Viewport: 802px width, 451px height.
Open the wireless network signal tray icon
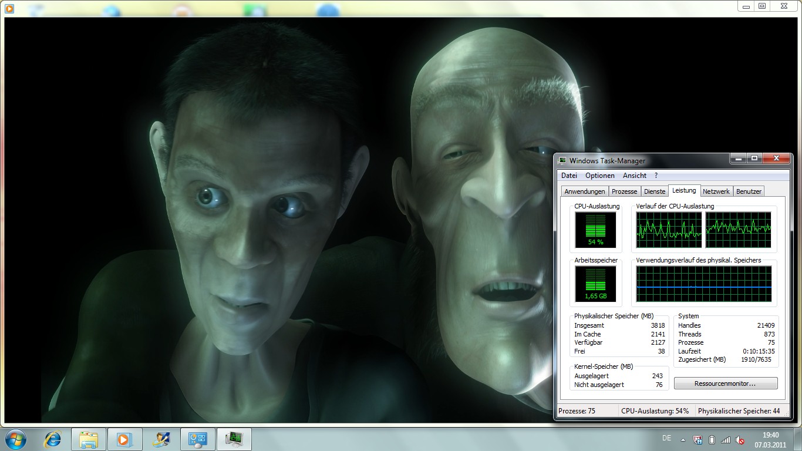(726, 439)
